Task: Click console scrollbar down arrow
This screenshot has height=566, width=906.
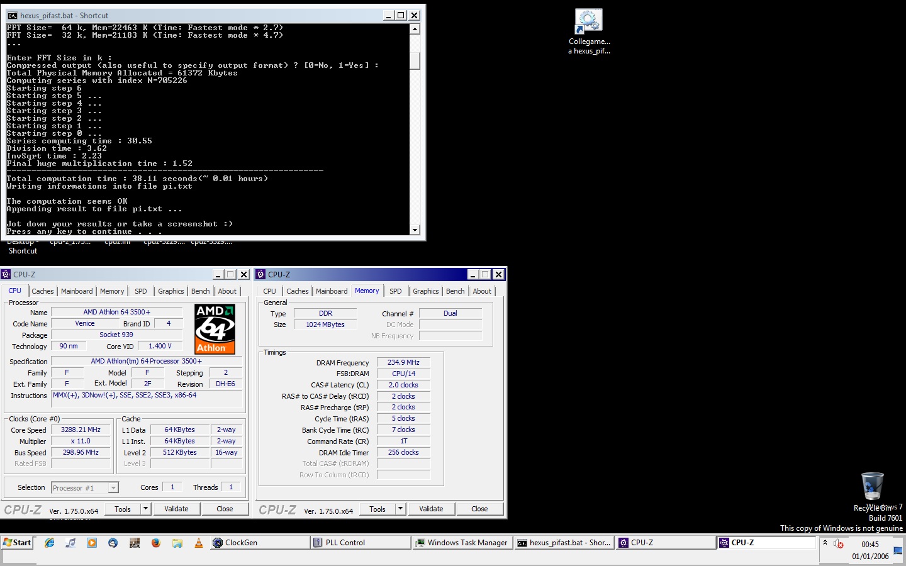Action: (415, 230)
